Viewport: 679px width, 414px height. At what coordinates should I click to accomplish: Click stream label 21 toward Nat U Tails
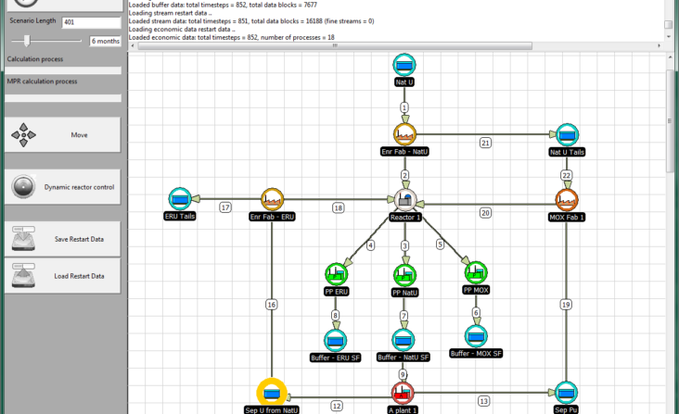[x=485, y=143]
